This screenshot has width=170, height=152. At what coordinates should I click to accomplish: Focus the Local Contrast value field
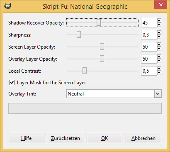149,71
